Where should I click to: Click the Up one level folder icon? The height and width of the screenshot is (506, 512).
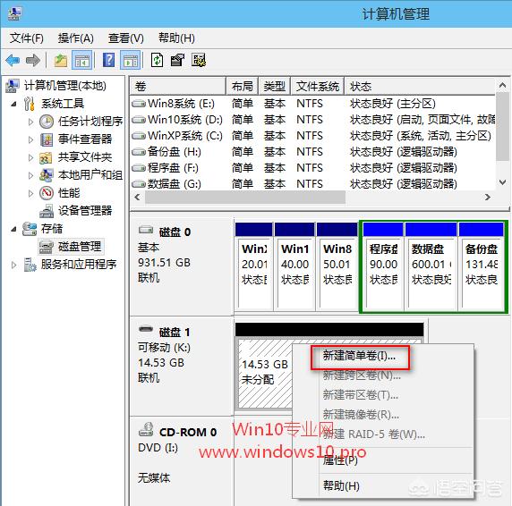61,60
